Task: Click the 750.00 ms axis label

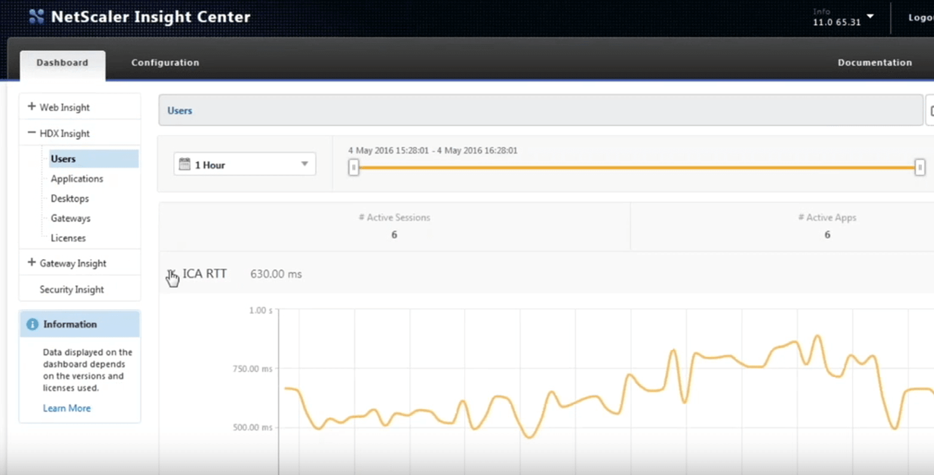Action: [x=252, y=369]
